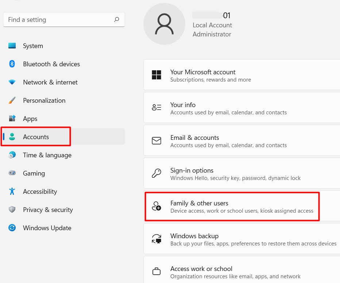The width and height of the screenshot is (340, 283).
Task: Select the Accessibility menu item
Action: point(40,192)
